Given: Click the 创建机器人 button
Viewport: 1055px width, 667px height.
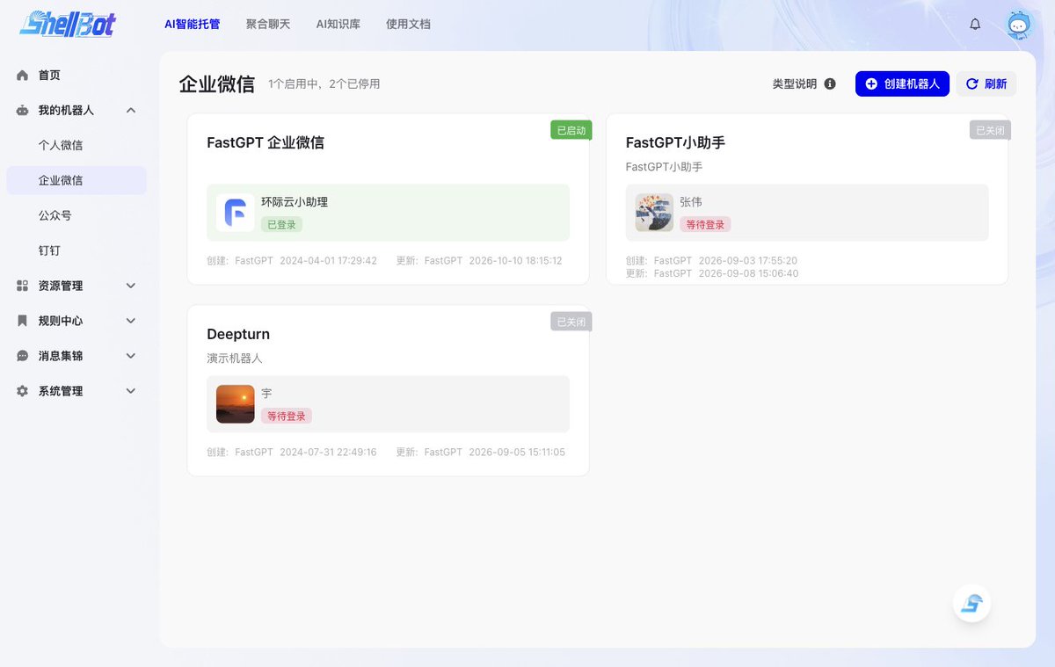Looking at the screenshot, I should pyautogui.click(x=902, y=84).
